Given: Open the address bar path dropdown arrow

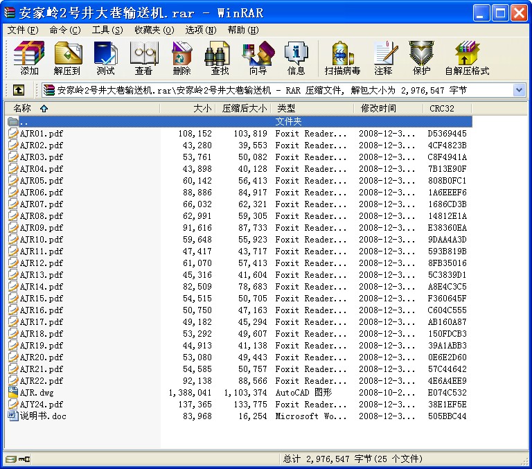Looking at the screenshot, I should (x=518, y=90).
